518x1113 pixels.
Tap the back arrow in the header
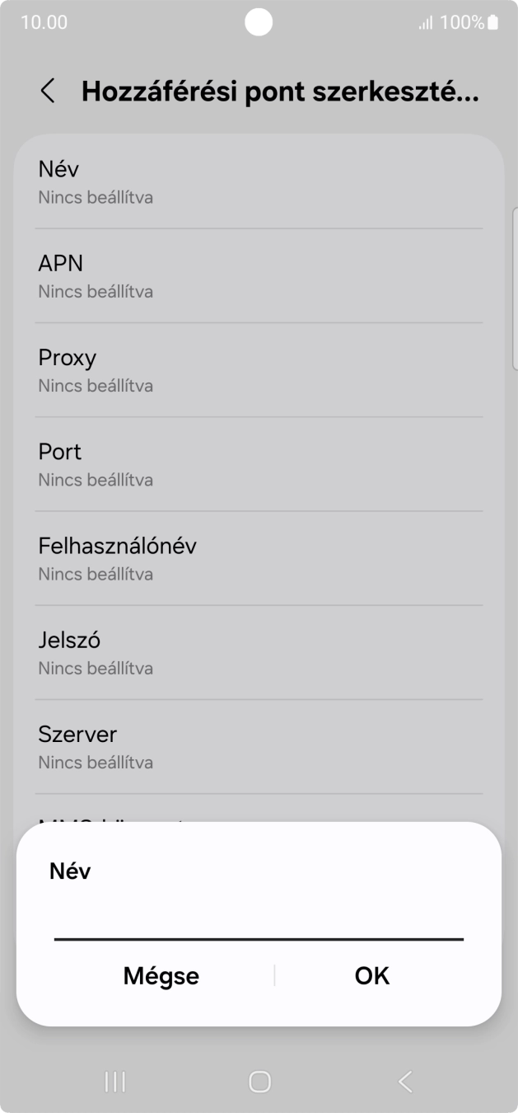tap(47, 91)
